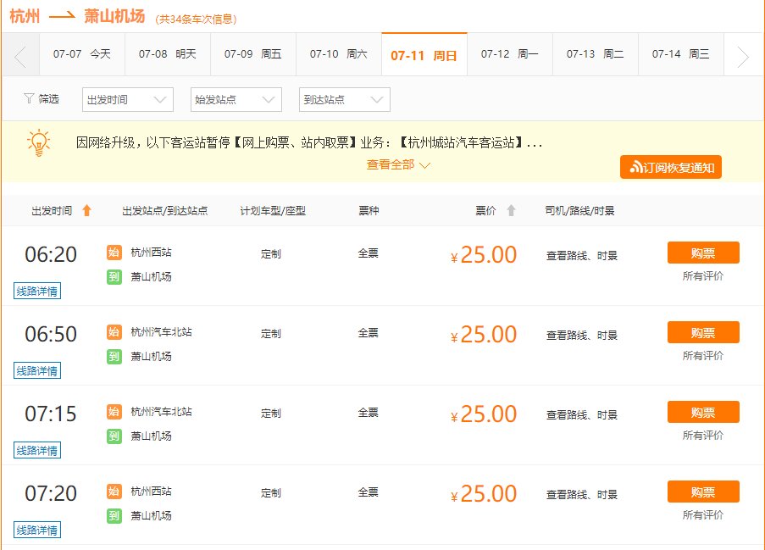Open the 出发时间 filter dropdown
The width and height of the screenshot is (765, 550).
pyautogui.click(x=127, y=99)
